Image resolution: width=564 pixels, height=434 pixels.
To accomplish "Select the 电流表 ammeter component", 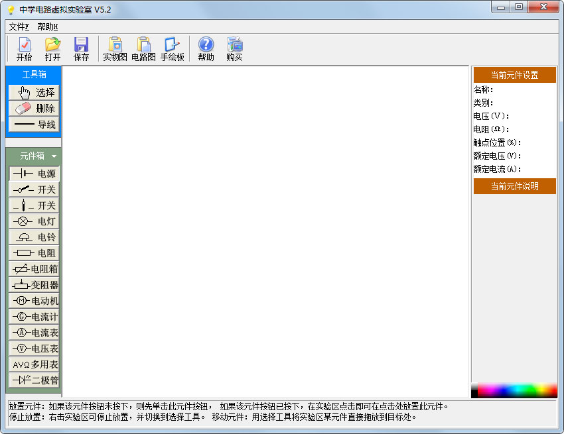I will point(34,333).
